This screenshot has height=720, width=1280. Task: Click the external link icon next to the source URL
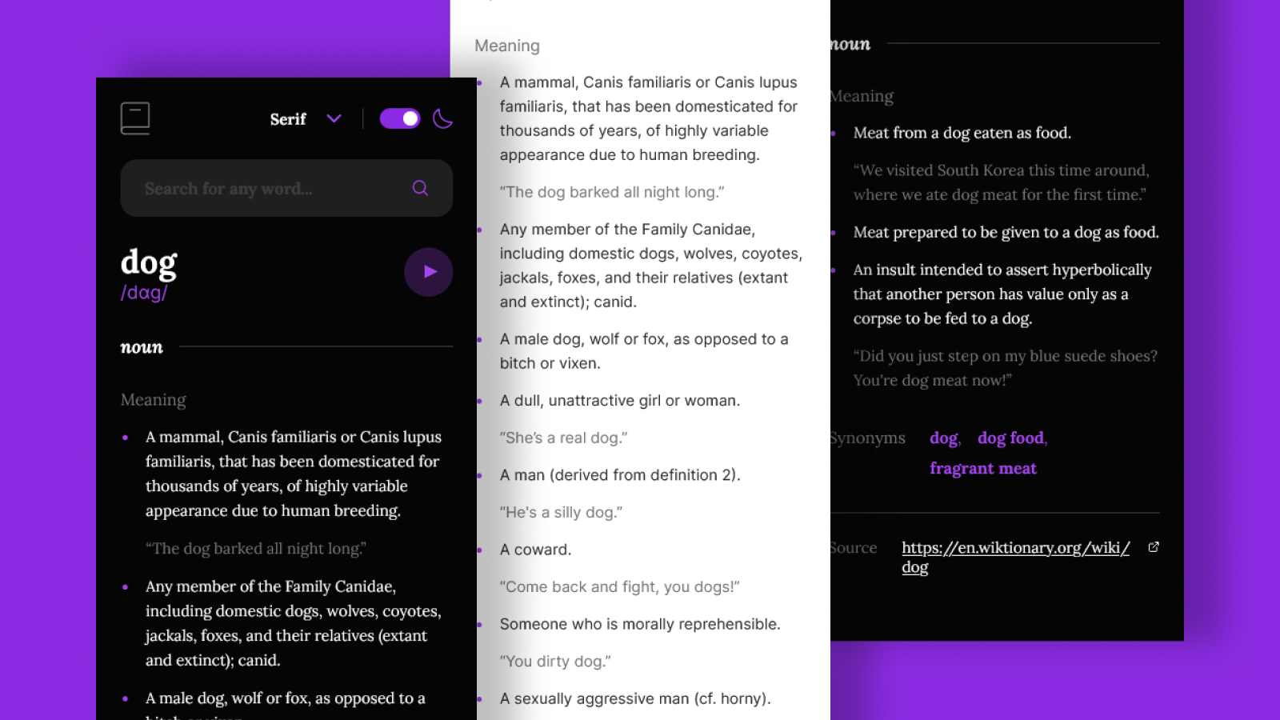1154,547
